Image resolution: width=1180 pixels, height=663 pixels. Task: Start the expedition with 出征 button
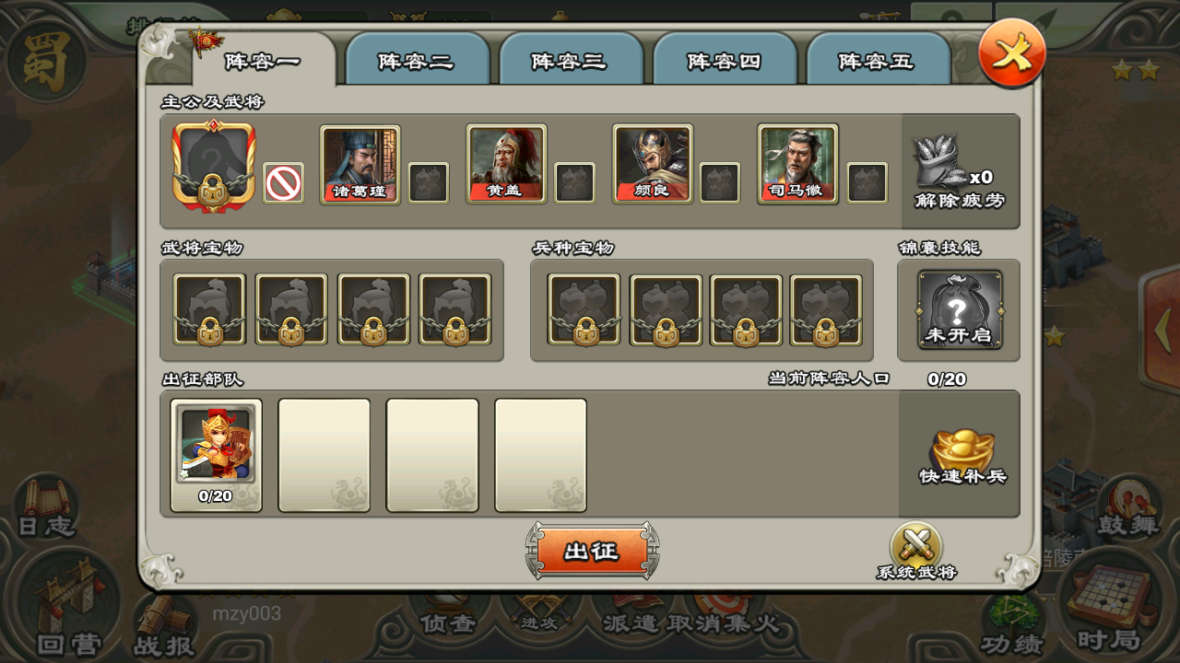[x=592, y=551]
